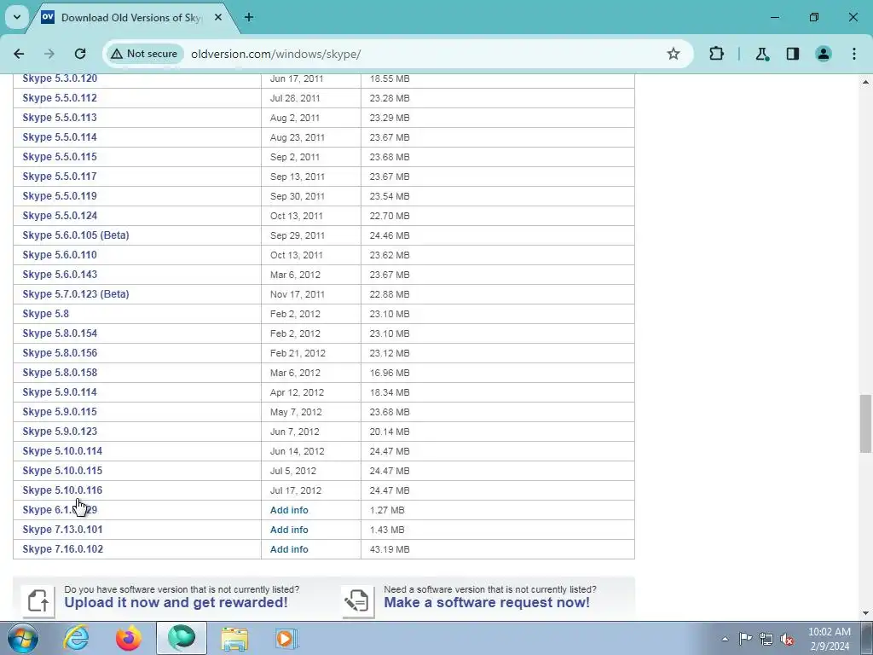Click Add info for Skype 7.13.0.101

click(x=289, y=530)
